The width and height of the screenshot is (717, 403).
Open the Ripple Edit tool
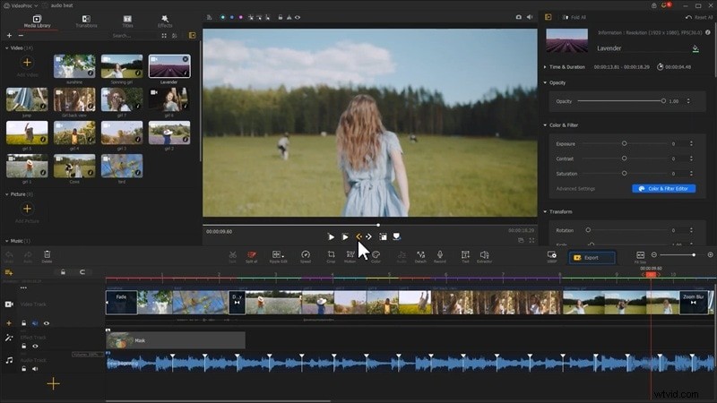[278, 257]
